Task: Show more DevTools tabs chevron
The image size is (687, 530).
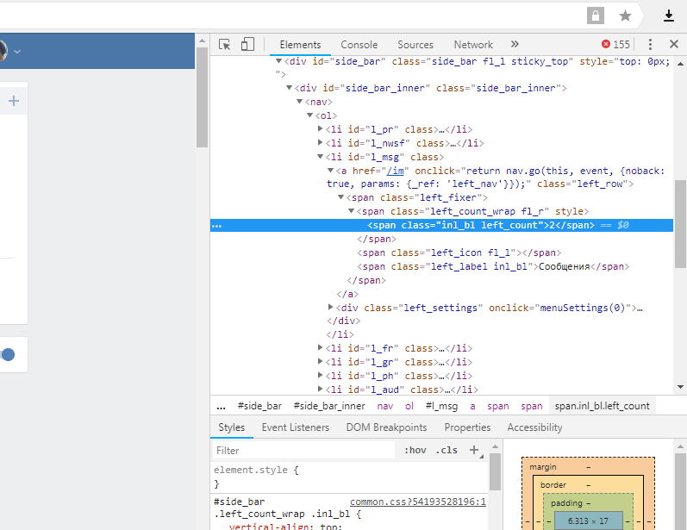Action: (515, 44)
